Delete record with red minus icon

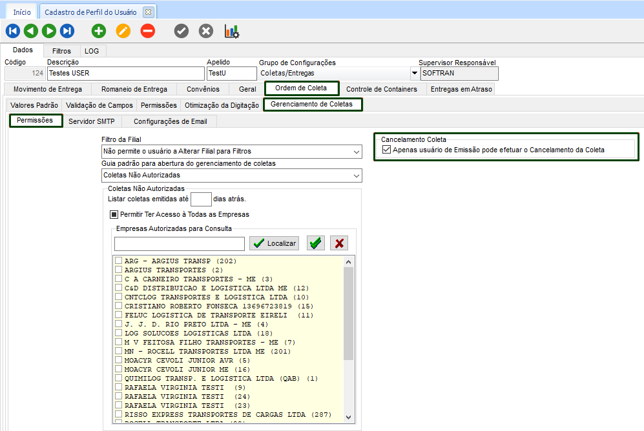click(148, 30)
